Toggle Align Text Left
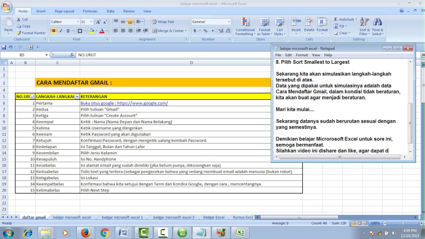 click(116, 31)
